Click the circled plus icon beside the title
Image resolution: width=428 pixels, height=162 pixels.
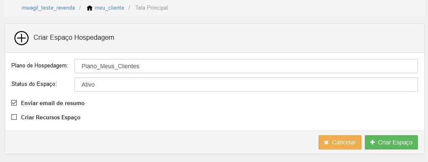[x=21, y=38]
